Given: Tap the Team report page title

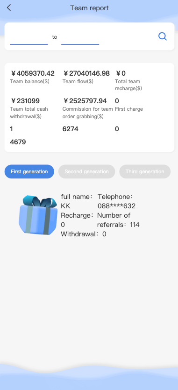Looking at the screenshot, I should (89, 8).
